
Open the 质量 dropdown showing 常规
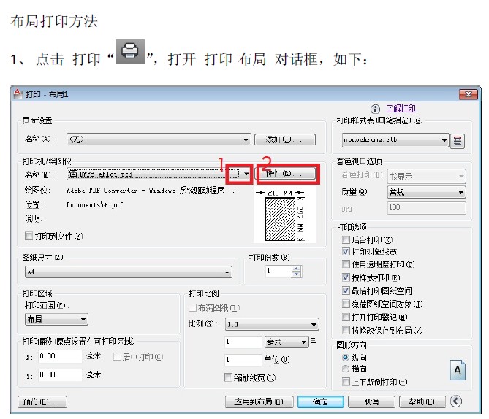click(427, 192)
